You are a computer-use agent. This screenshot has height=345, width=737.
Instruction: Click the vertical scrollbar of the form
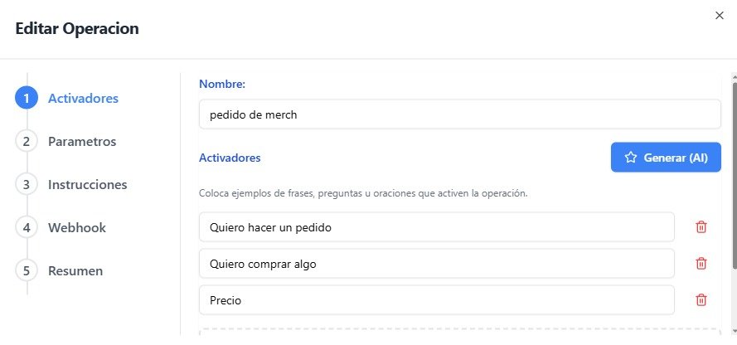click(734, 177)
